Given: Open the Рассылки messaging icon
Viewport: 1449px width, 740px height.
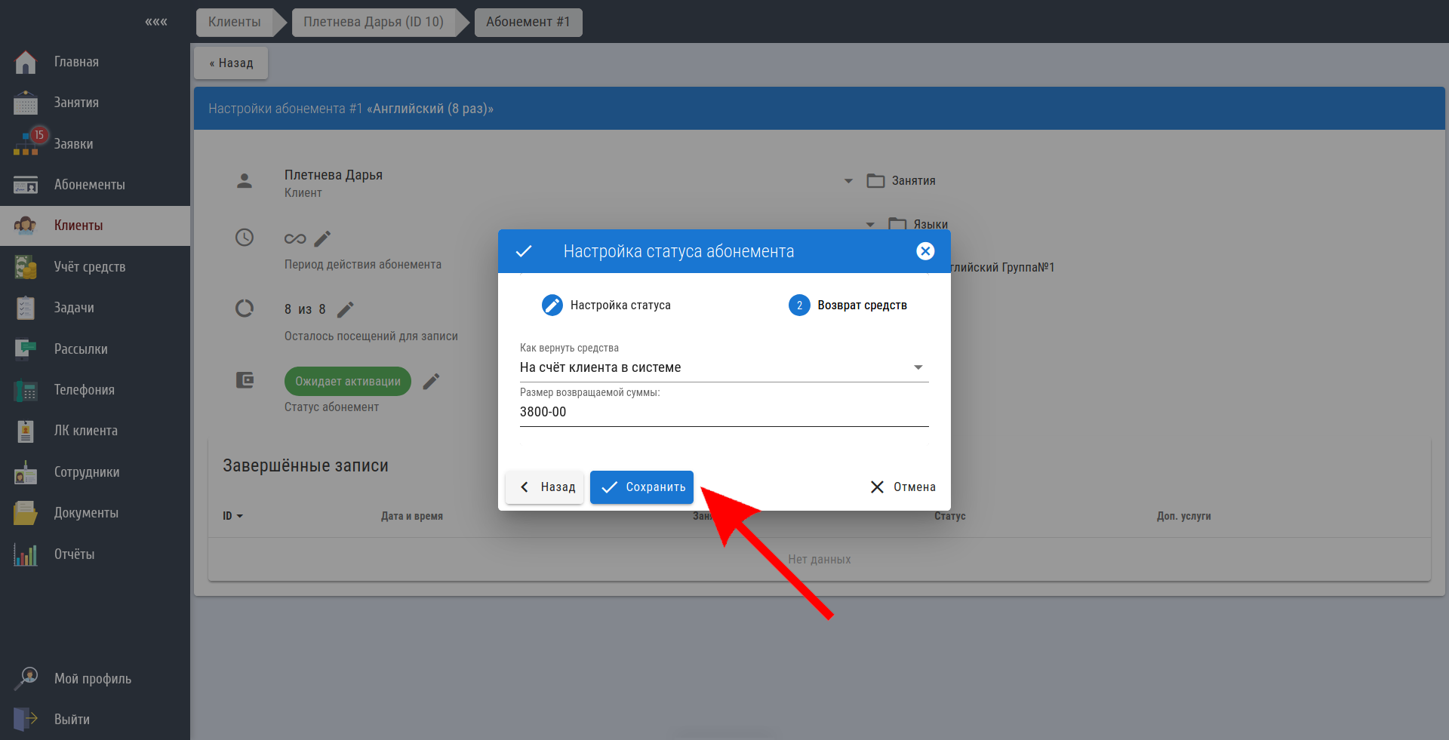Looking at the screenshot, I should click(26, 349).
